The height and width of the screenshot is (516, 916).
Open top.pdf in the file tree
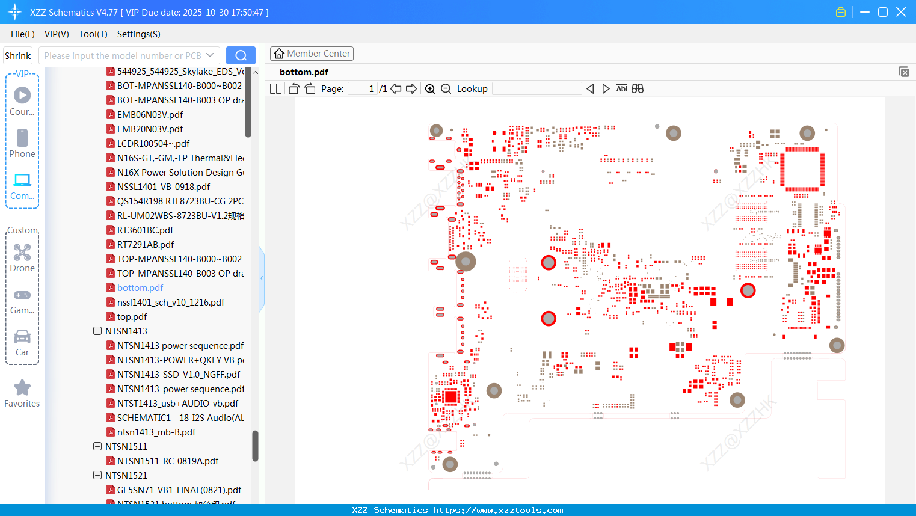(x=132, y=316)
